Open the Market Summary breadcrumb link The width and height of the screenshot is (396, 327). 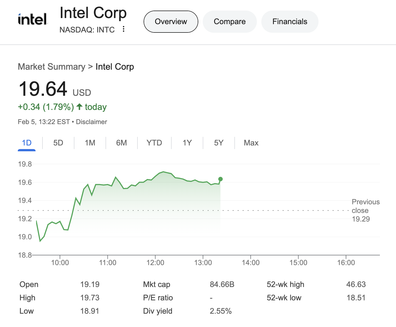click(x=52, y=67)
